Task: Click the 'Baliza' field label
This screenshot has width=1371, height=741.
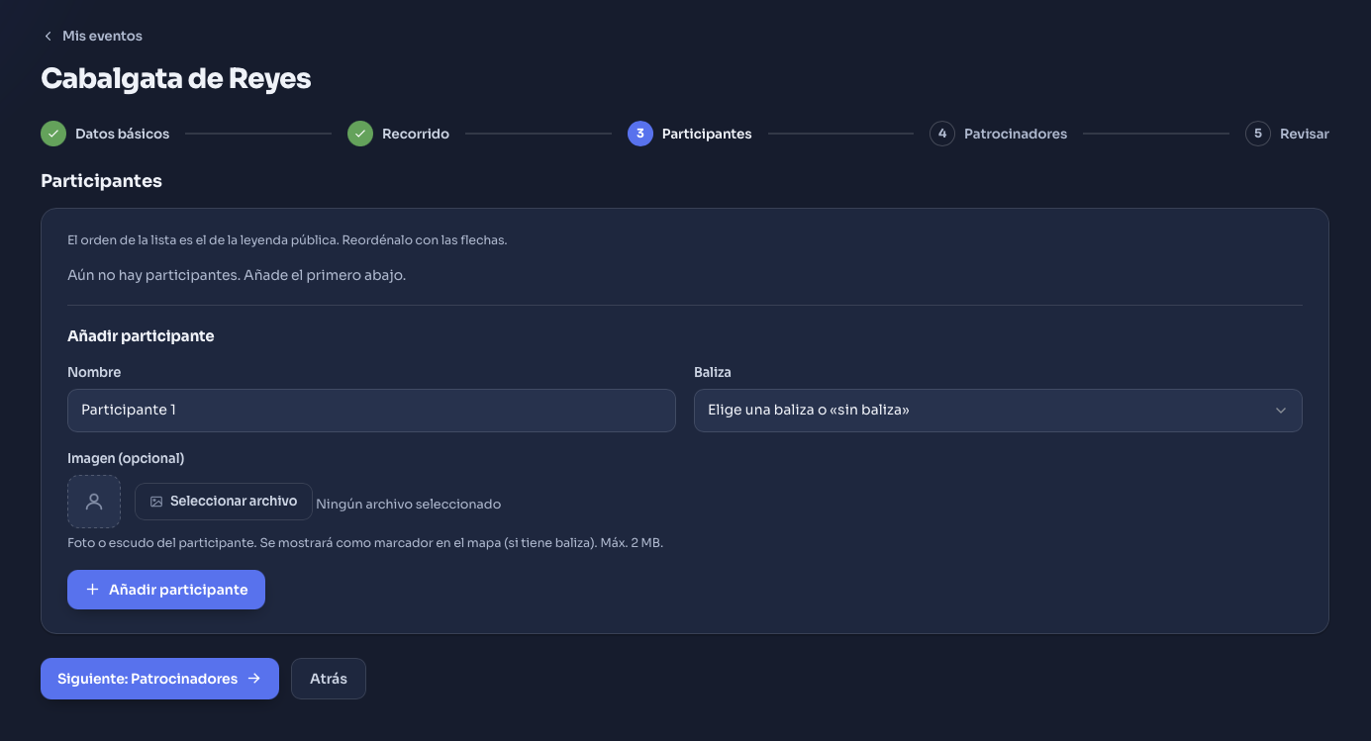Action: pos(713,372)
